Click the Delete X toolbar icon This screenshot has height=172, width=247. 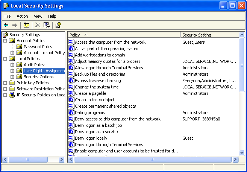point(38,25)
